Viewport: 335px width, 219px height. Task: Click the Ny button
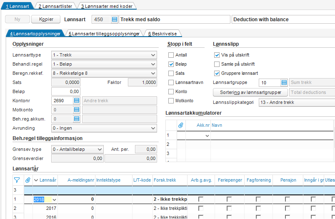(17, 19)
